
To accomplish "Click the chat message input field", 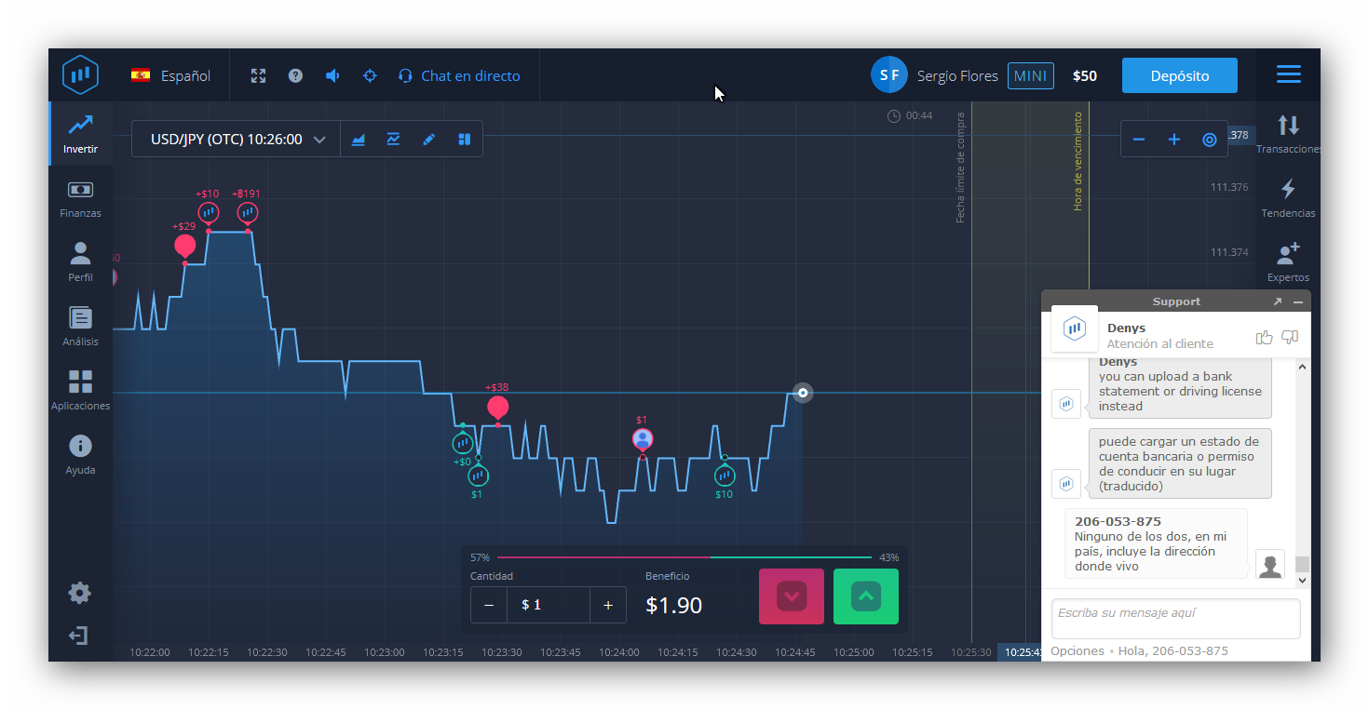I will (x=1175, y=619).
